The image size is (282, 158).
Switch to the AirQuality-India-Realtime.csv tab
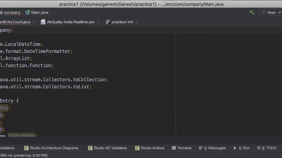tap(70, 22)
